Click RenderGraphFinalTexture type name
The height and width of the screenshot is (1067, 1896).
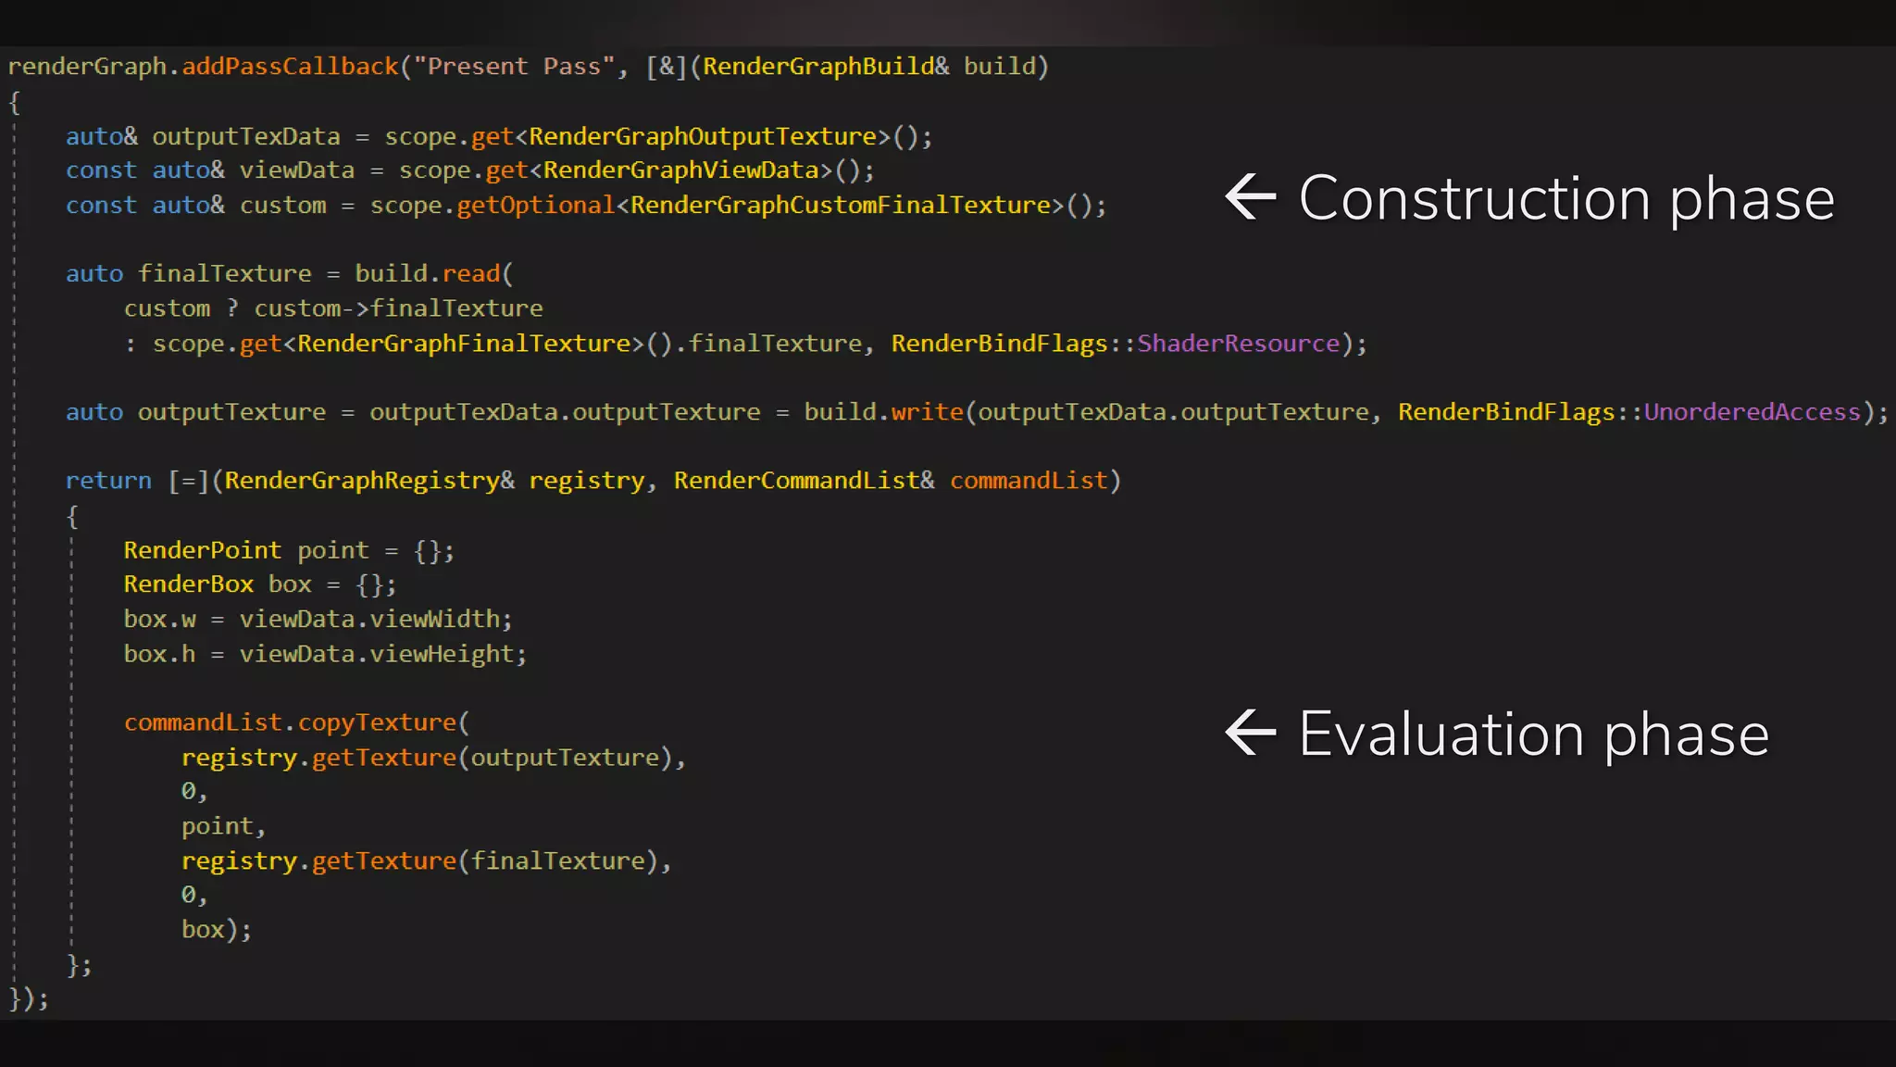[463, 344]
